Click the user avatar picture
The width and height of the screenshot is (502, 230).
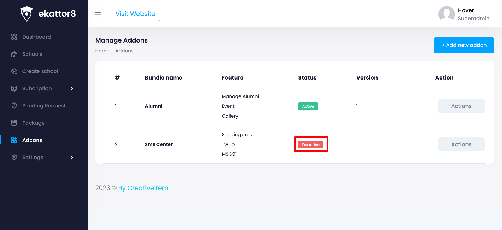coord(446,14)
